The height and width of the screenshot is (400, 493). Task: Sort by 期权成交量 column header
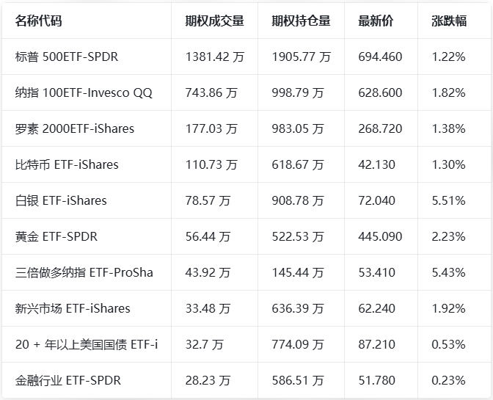[x=214, y=21]
